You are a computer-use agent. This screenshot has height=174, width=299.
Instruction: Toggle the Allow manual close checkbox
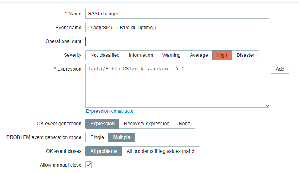pyautogui.click(x=89, y=165)
